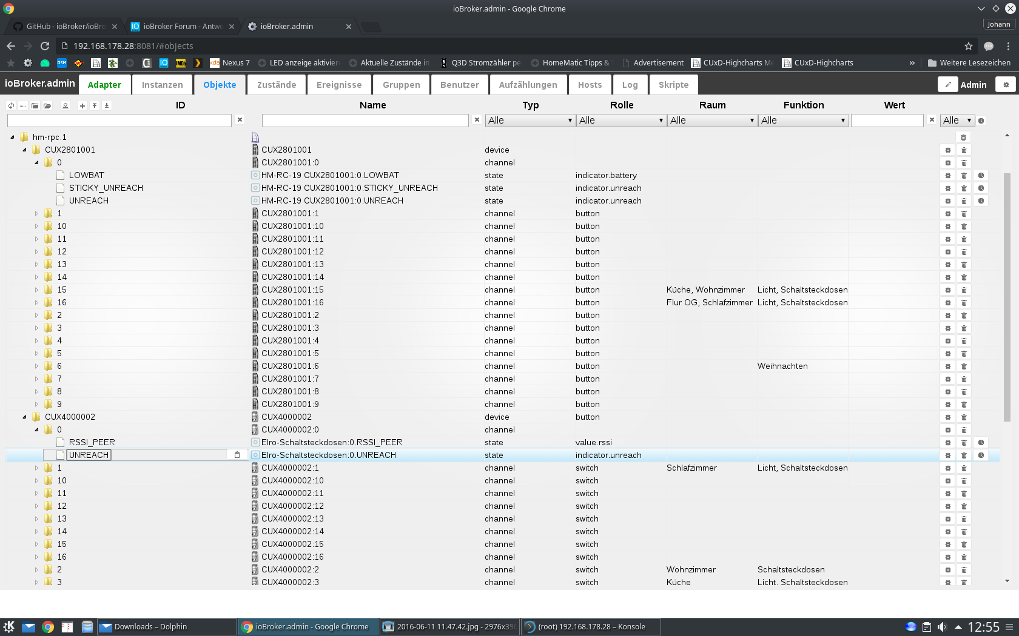Open the Typ filter dropdown
The image size is (1019, 636).
[530, 121]
